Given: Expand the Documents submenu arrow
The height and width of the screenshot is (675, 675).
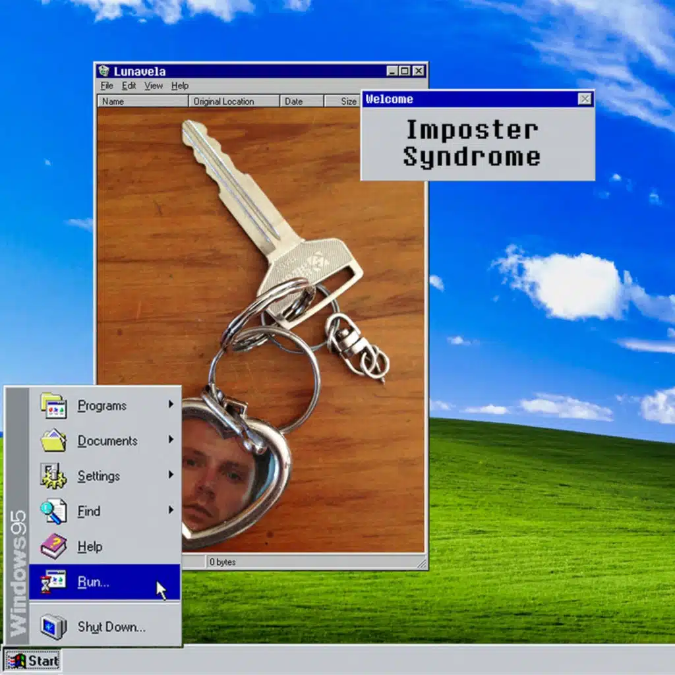Looking at the screenshot, I should (x=171, y=441).
